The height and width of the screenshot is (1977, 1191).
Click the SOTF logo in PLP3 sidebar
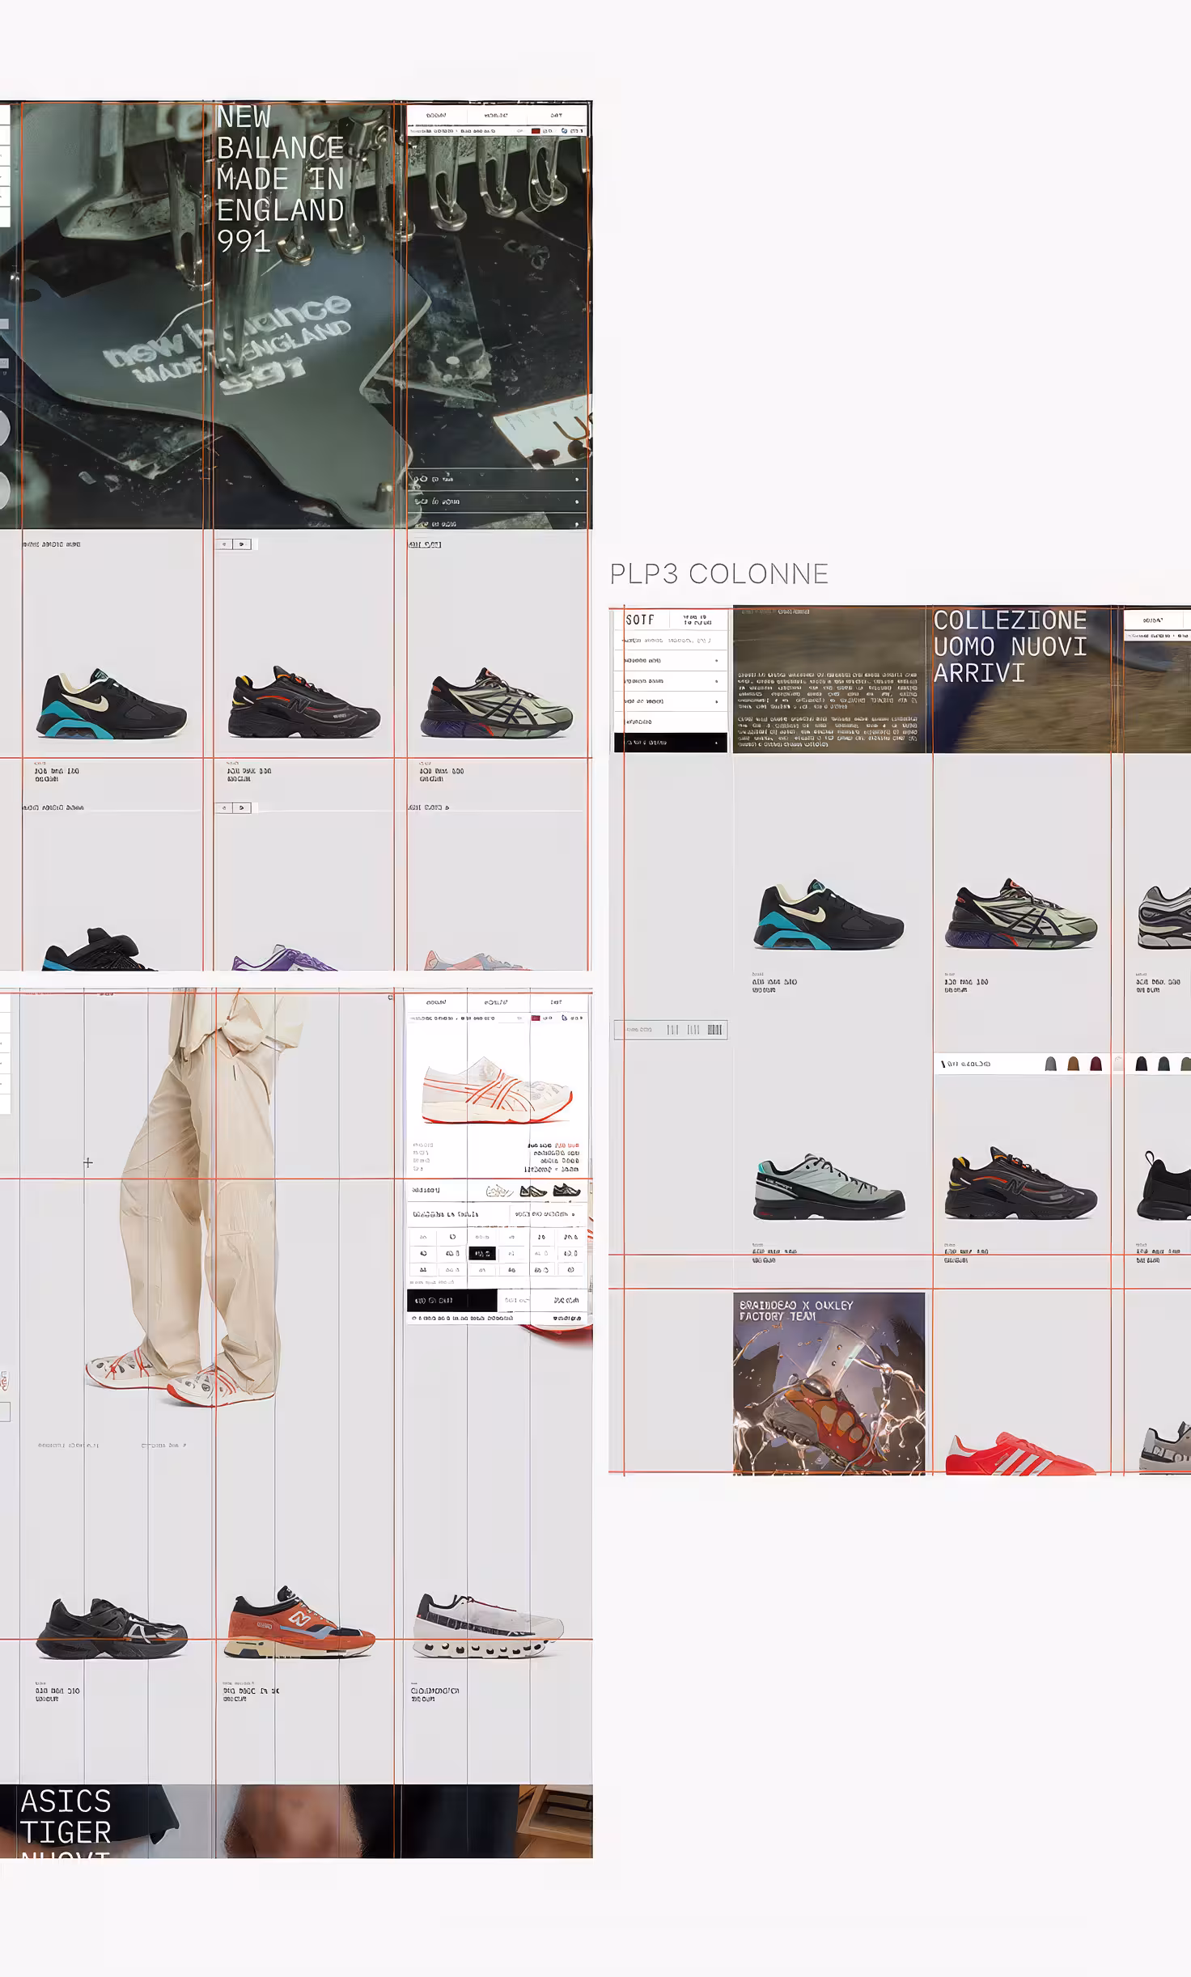click(x=640, y=620)
